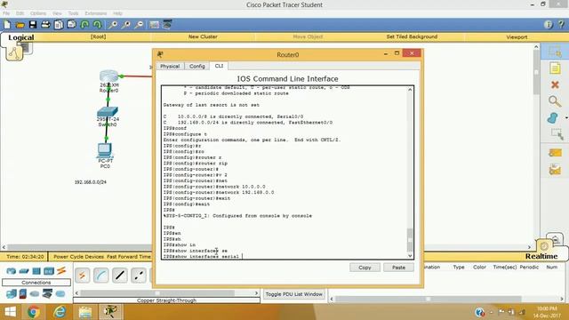Zoom in on the workspace
The image size is (569, 320).
[x=113, y=25]
